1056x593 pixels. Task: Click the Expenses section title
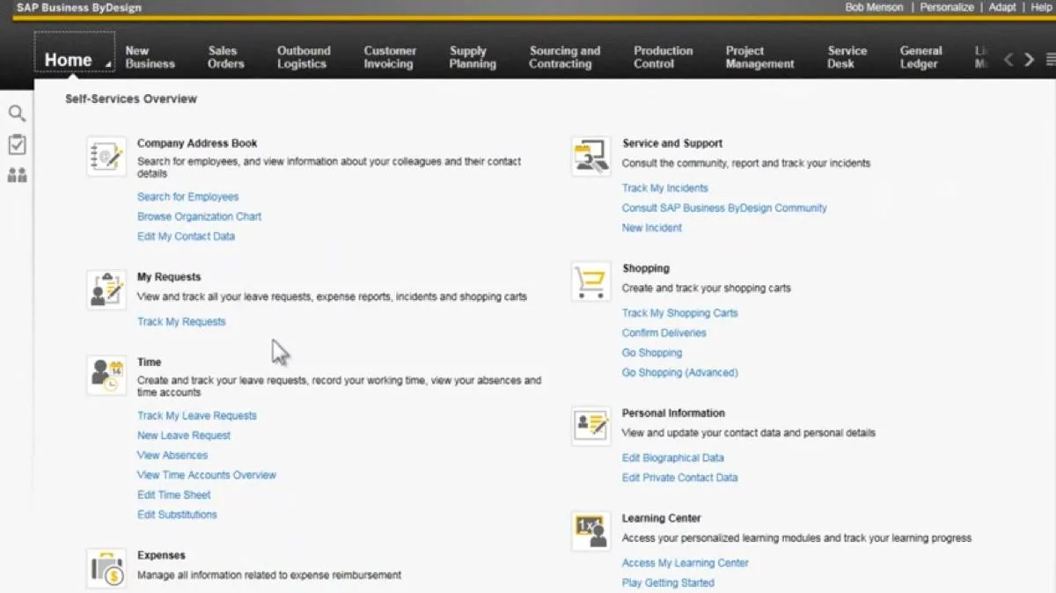coord(161,556)
